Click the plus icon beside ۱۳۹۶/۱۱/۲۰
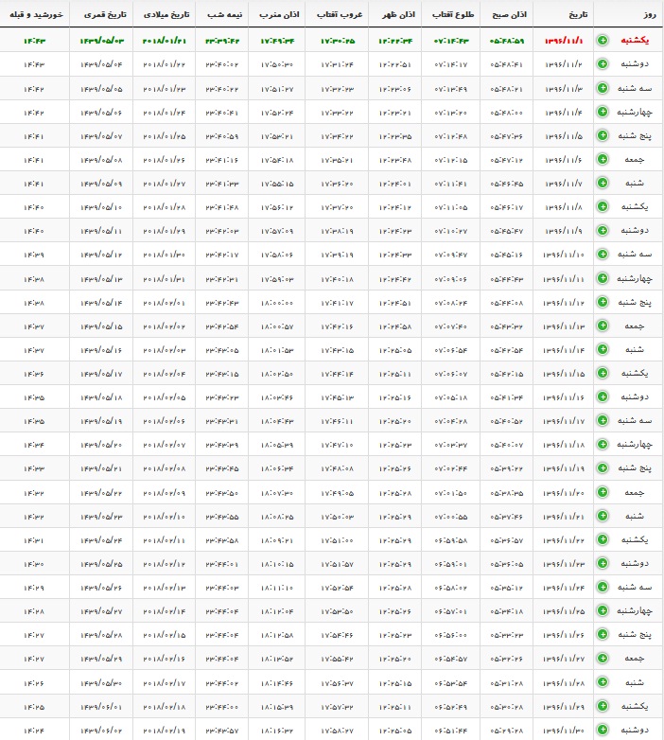This screenshot has width=664, height=740. click(603, 492)
